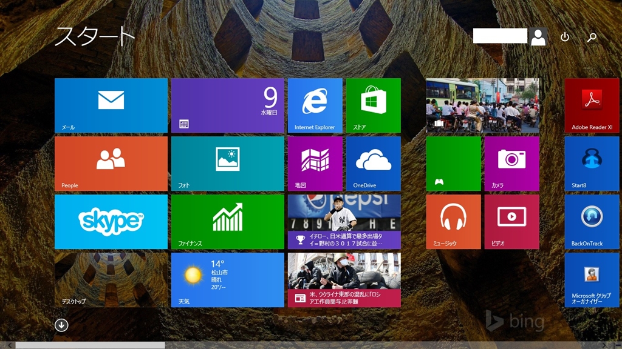Screen dimensions: 622x349
Task: Click the search magnifier icon
Action: pos(592,37)
